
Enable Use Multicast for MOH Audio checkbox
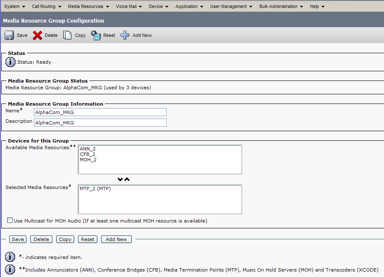pyautogui.click(x=10, y=220)
